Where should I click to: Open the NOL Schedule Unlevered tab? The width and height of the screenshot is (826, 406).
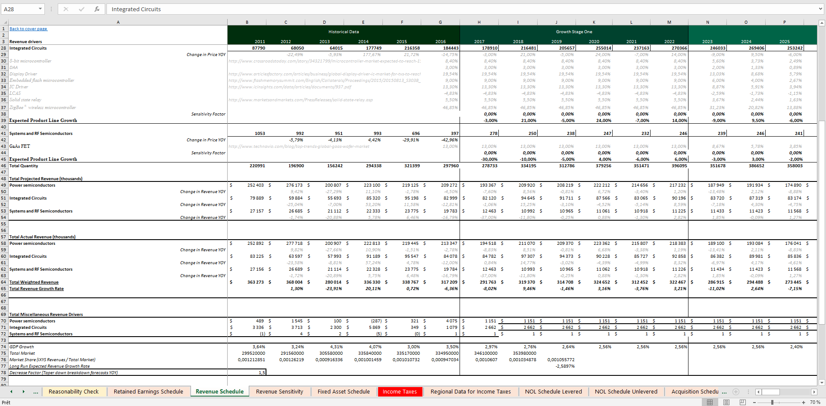[626, 392]
